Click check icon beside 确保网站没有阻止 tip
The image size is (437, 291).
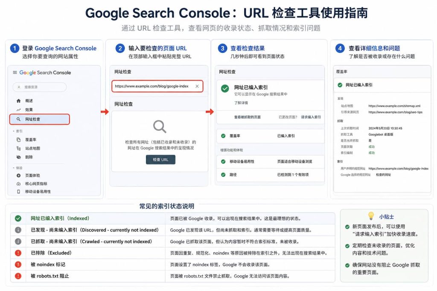(347, 265)
